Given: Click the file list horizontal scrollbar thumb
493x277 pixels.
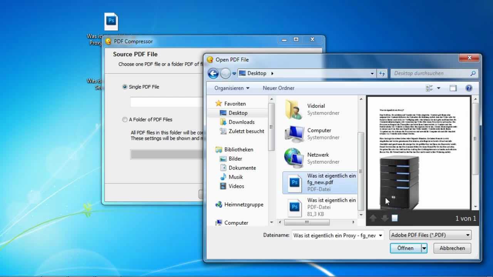Looking at the screenshot, I should point(307,222).
